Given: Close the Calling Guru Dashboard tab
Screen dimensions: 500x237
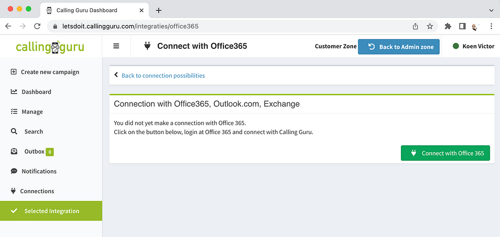Looking at the screenshot, I should click(142, 10).
